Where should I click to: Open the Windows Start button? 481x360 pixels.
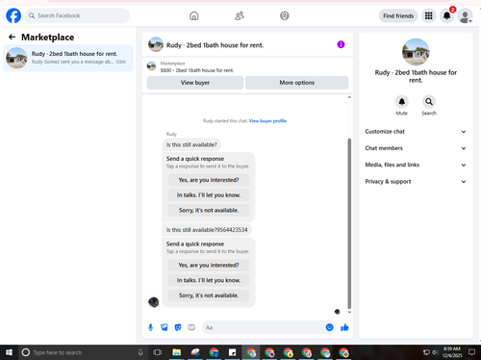[x=9, y=352]
